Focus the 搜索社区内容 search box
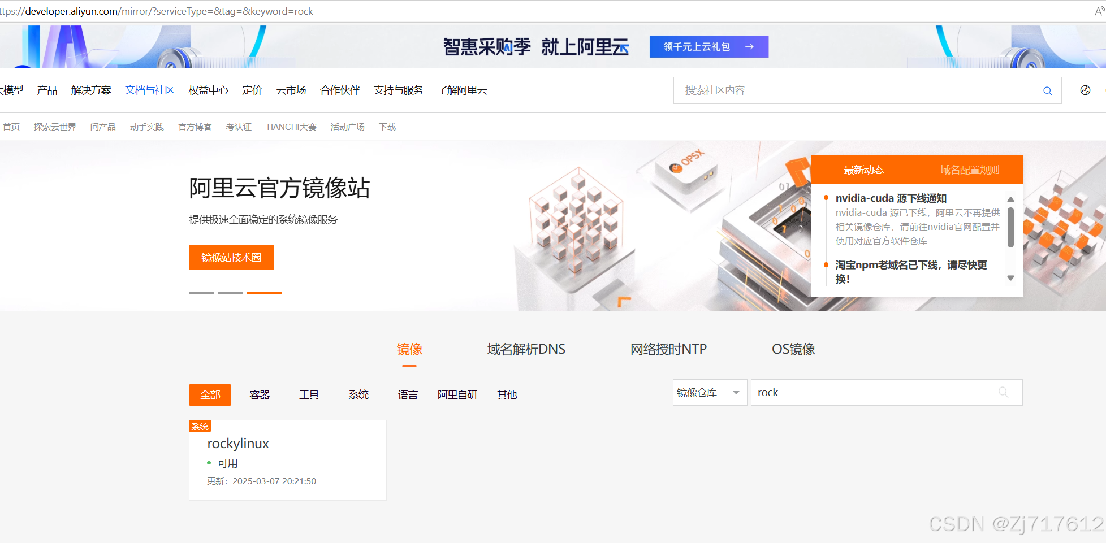Image resolution: width=1106 pixels, height=543 pixels. pyautogui.click(x=867, y=90)
